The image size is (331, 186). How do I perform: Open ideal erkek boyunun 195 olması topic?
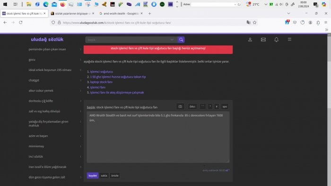click(50, 70)
